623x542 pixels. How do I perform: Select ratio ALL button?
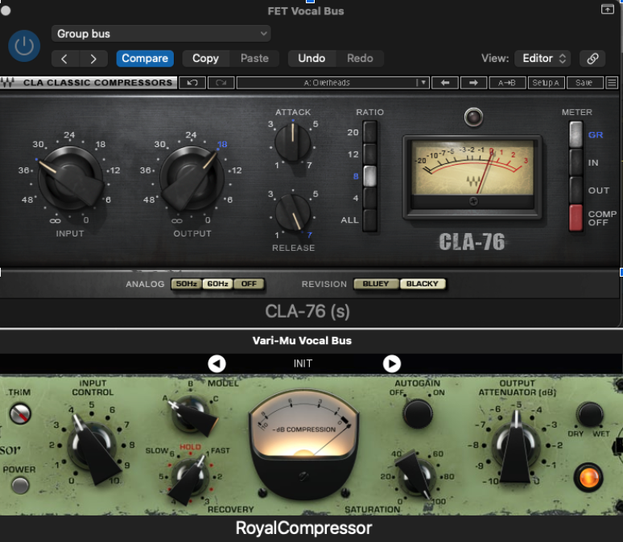pos(369,220)
